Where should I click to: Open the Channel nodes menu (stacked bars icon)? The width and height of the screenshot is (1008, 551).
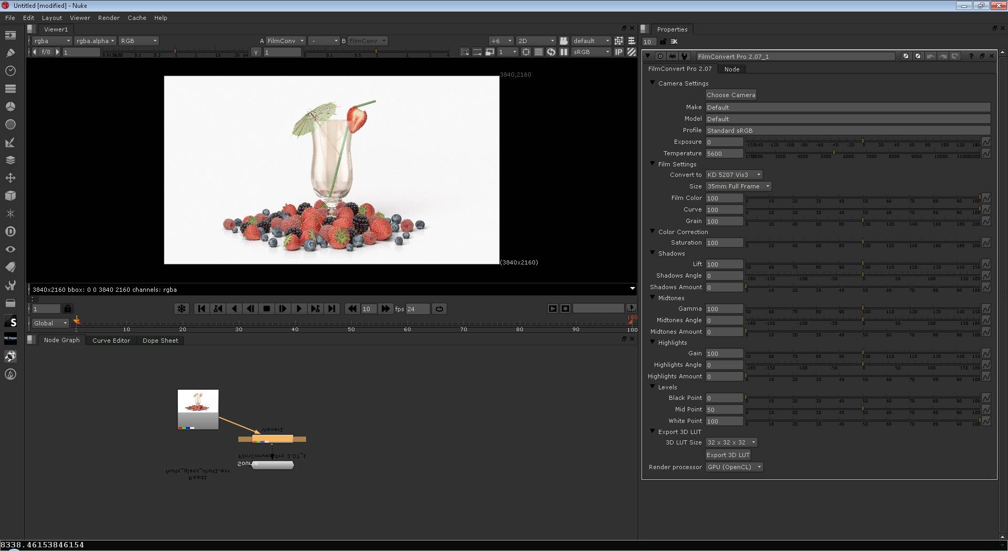(x=10, y=89)
